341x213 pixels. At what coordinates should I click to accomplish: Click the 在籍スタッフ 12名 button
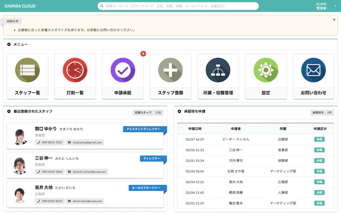(x=148, y=112)
